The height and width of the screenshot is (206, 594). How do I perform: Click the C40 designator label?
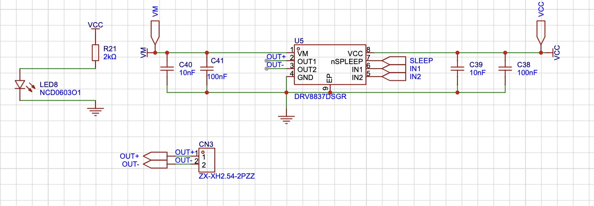(x=186, y=65)
